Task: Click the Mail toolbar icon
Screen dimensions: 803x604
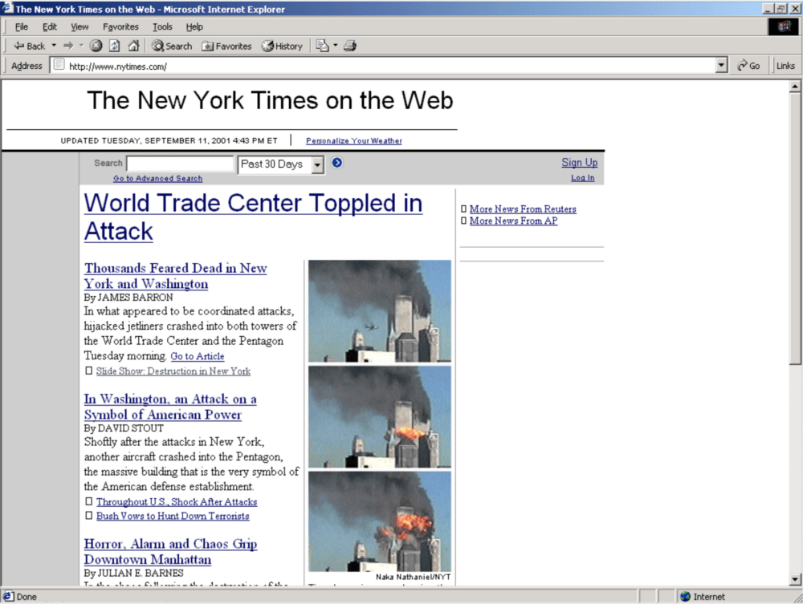Action: [x=322, y=46]
